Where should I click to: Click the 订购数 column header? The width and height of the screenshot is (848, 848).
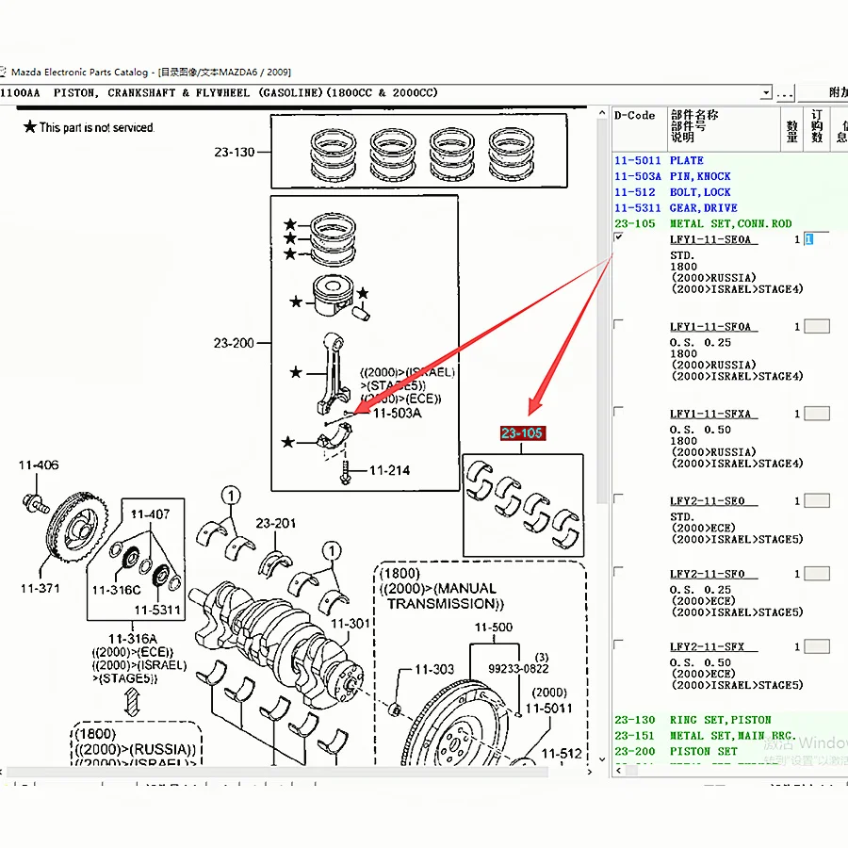click(x=817, y=129)
